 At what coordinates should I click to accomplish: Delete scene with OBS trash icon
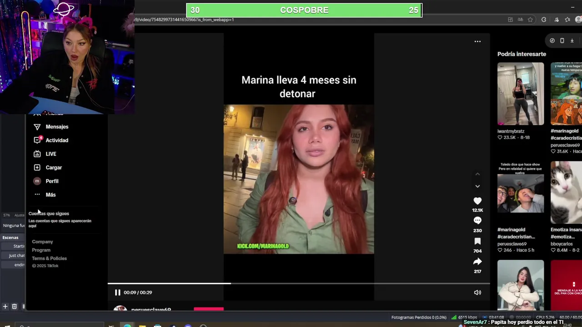tap(14, 307)
